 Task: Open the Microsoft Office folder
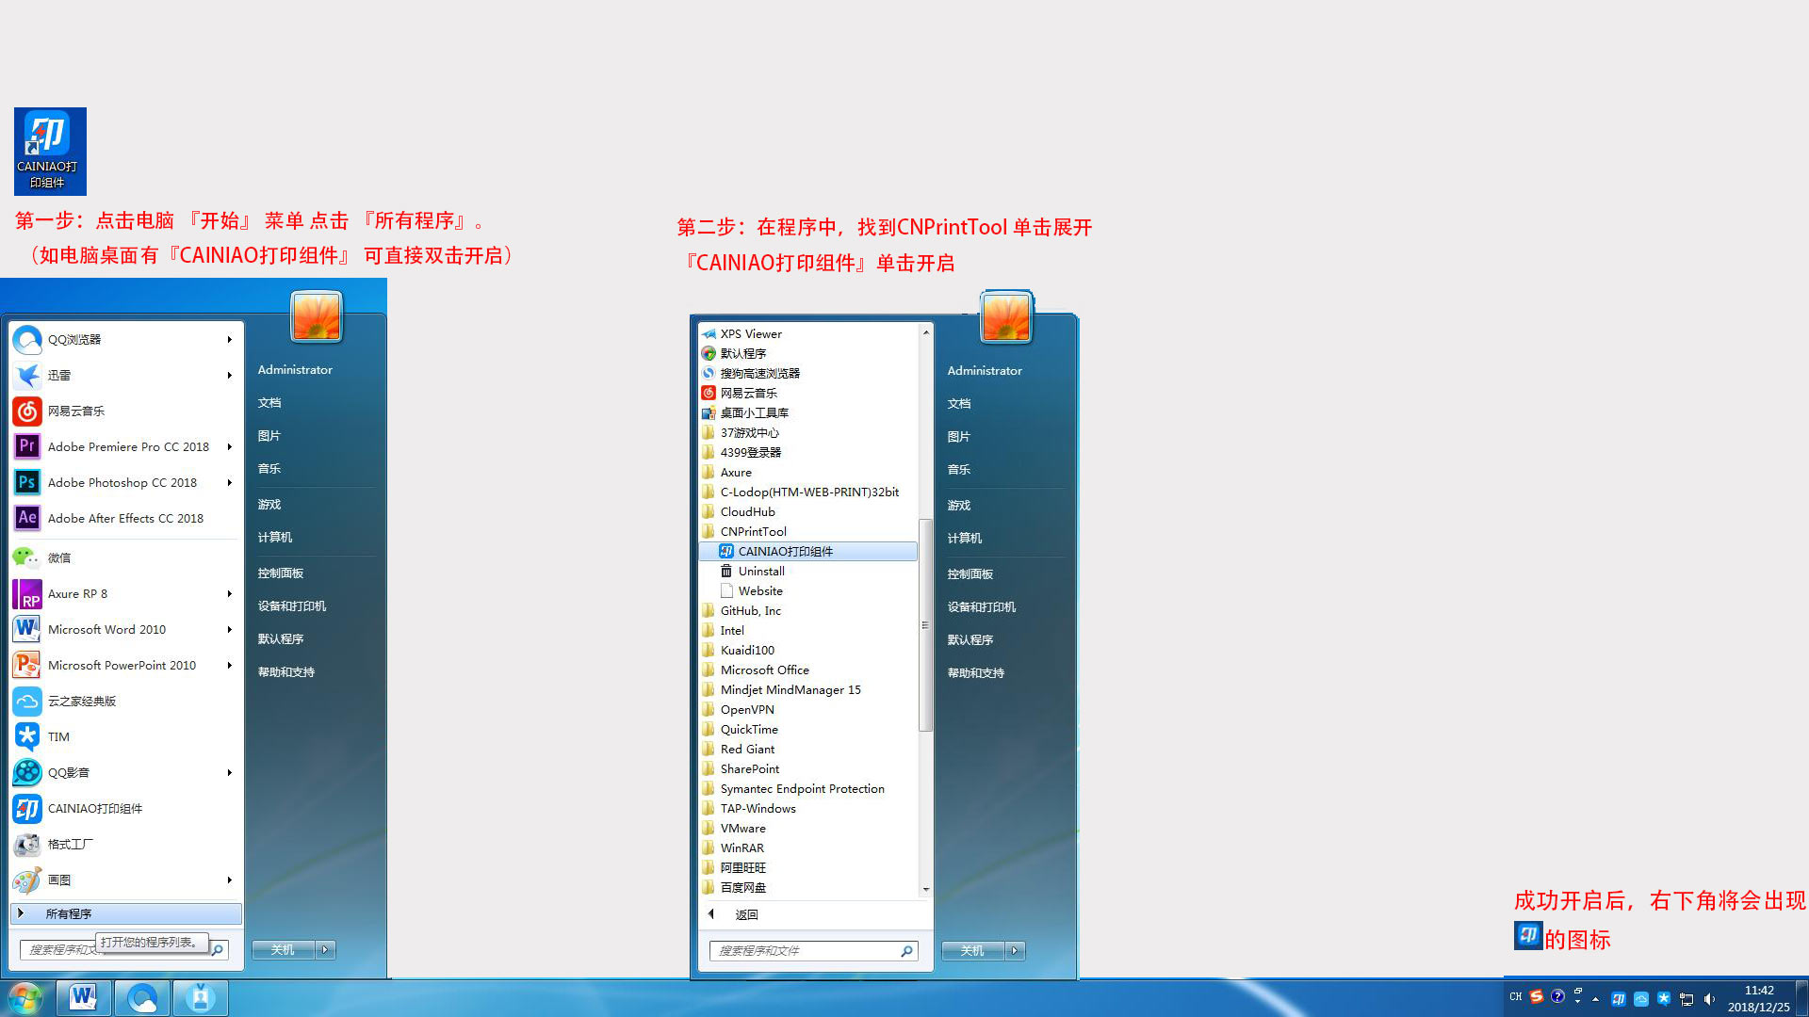[x=764, y=670]
